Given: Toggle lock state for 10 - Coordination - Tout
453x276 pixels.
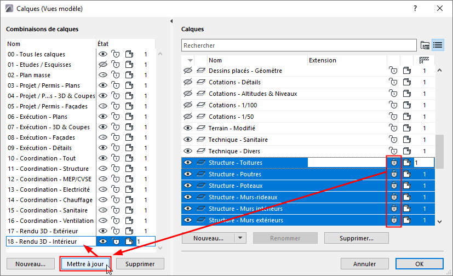Looking at the screenshot, I should click(116, 158).
